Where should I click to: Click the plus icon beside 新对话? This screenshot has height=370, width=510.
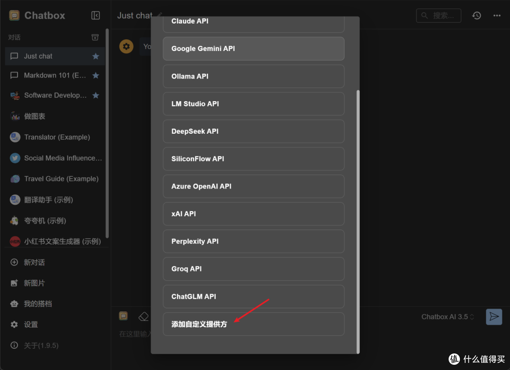[14, 262]
